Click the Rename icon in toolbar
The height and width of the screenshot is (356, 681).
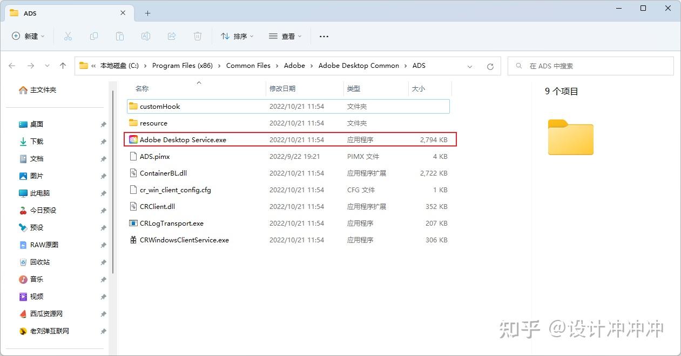click(x=146, y=36)
